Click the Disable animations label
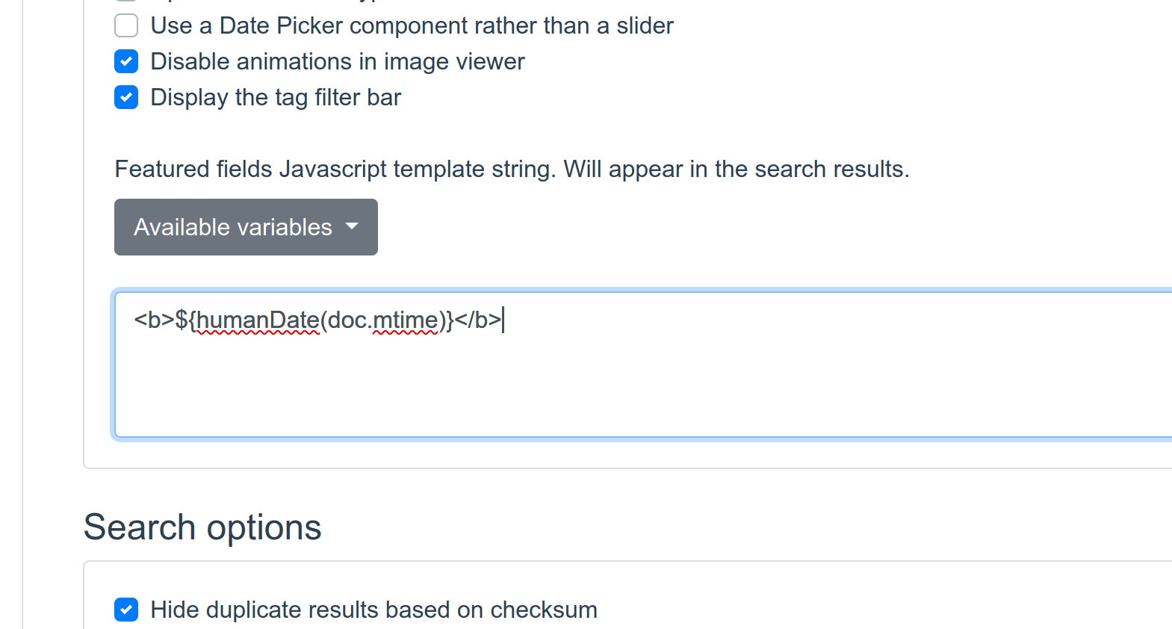1172x629 pixels. 338,61
